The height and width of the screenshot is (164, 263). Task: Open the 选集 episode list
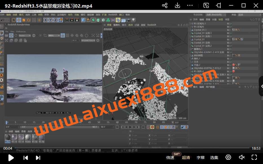(x=214, y=158)
